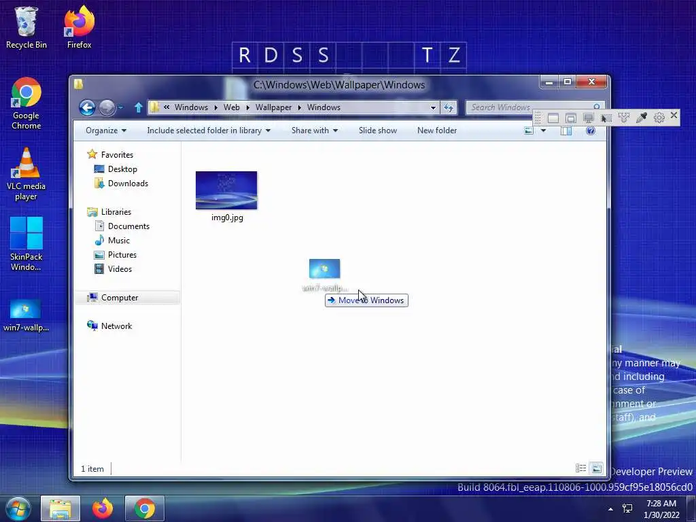Show hidden breadcrumb path chevrons
The height and width of the screenshot is (522, 696).
(x=167, y=107)
